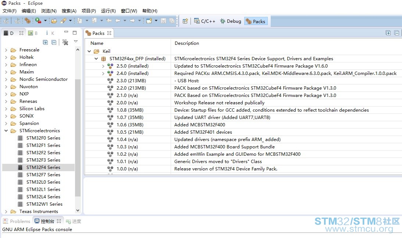Viewport: 402px width, 238px height.
Task: Click the Forward navigation arrow icon
Action: pos(132,21)
